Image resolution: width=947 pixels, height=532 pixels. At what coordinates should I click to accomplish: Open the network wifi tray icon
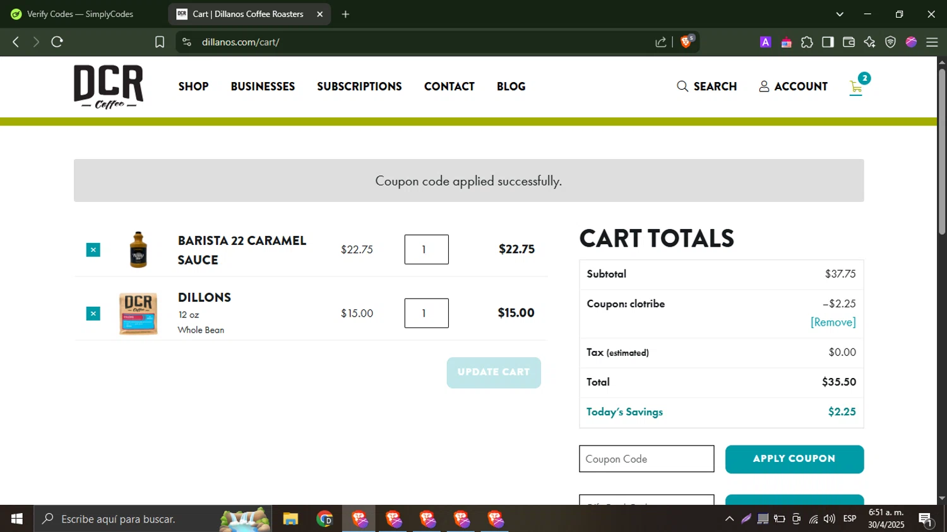(x=813, y=519)
